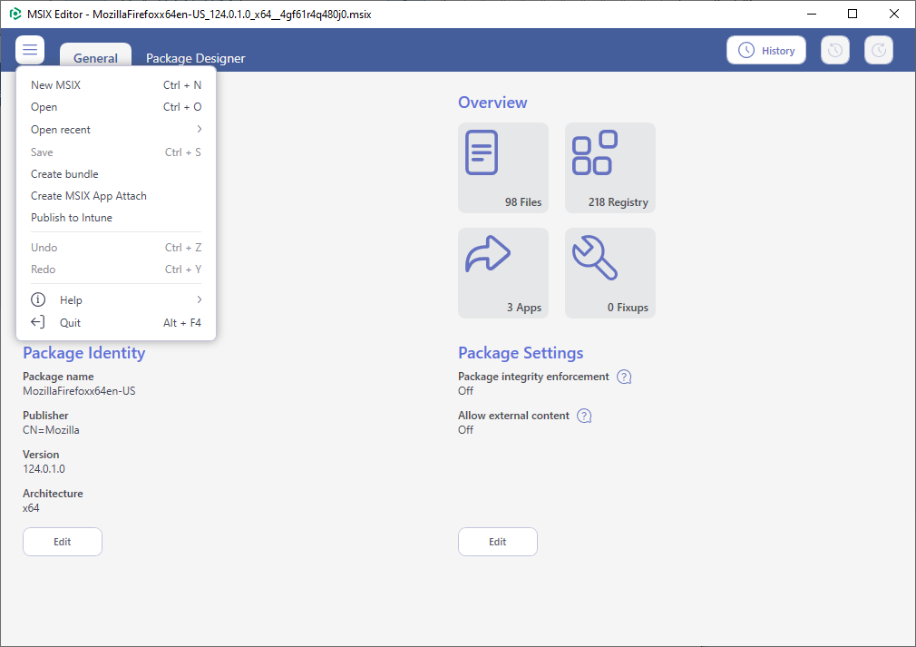916x647 pixels.
Task: Click Off under Allow external content
Action: [x=465, y=430]
